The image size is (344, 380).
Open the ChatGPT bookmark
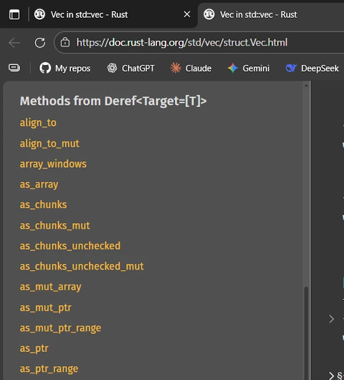point(131,68)
